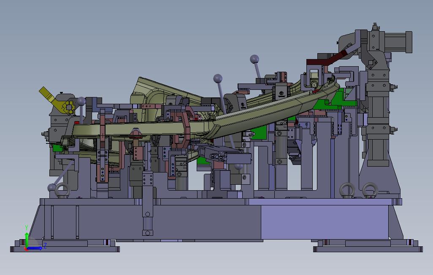Click the "Y" axis label

[27, 228]
